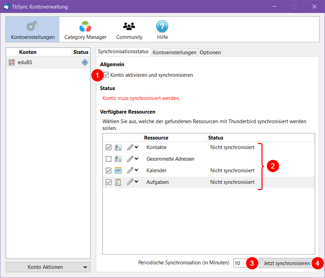325x278 pixels.
Task: Uncheck the Kalender resource checkbox
Action: click(109, 171)
